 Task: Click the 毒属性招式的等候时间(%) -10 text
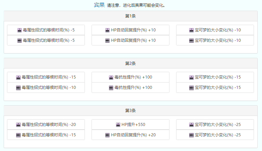coord(49,88)
